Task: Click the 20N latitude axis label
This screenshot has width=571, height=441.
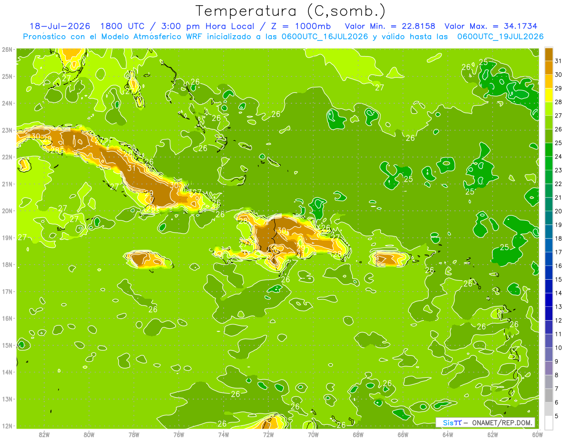Action: pos(7,211)
